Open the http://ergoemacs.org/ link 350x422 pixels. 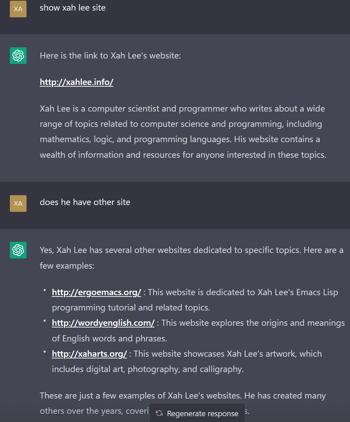pyautogui.click(x=97, y=292)
